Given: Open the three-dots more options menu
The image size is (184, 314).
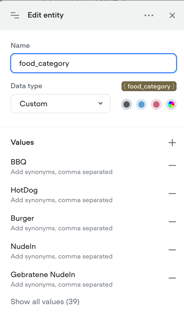Looking at the screenshot, I should click(149, 15).
